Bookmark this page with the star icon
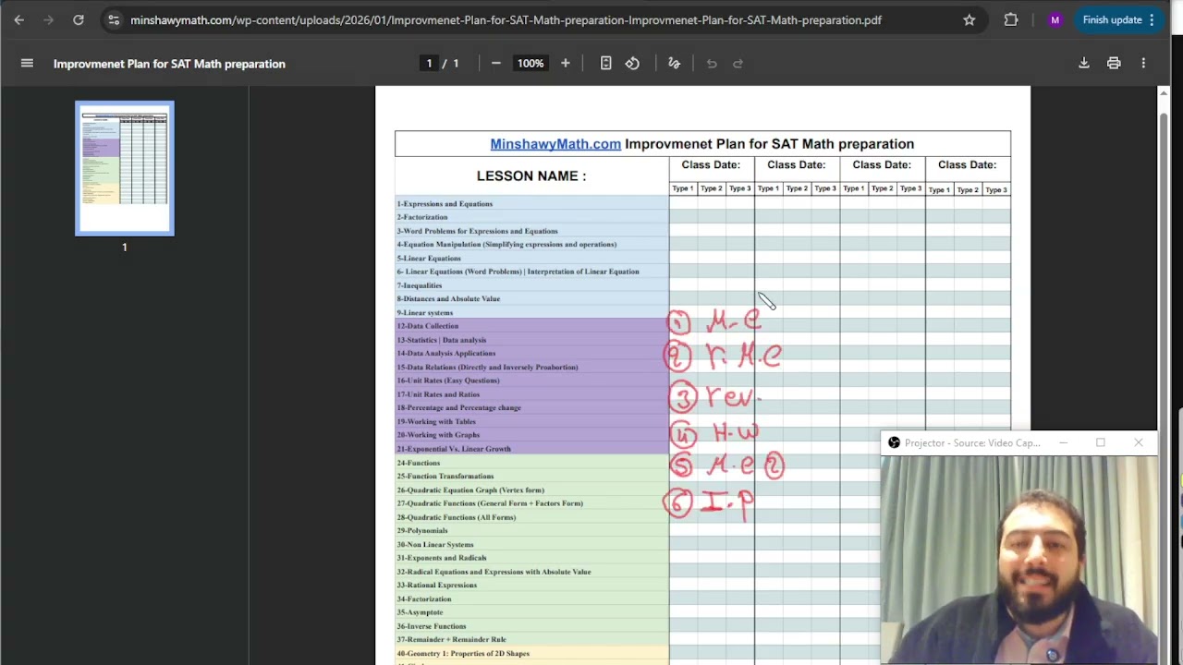Screen dimensions: 1183x665 click(969, 19)
